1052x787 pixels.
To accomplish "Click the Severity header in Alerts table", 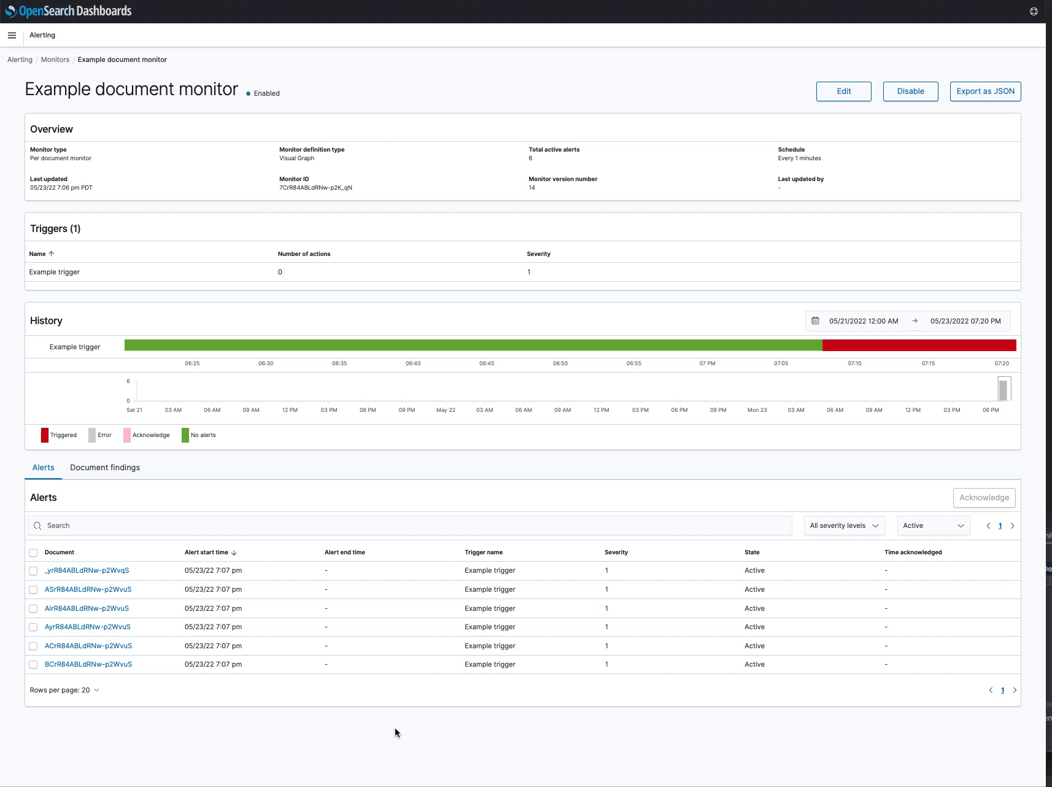I will click(x=616, y=552).
